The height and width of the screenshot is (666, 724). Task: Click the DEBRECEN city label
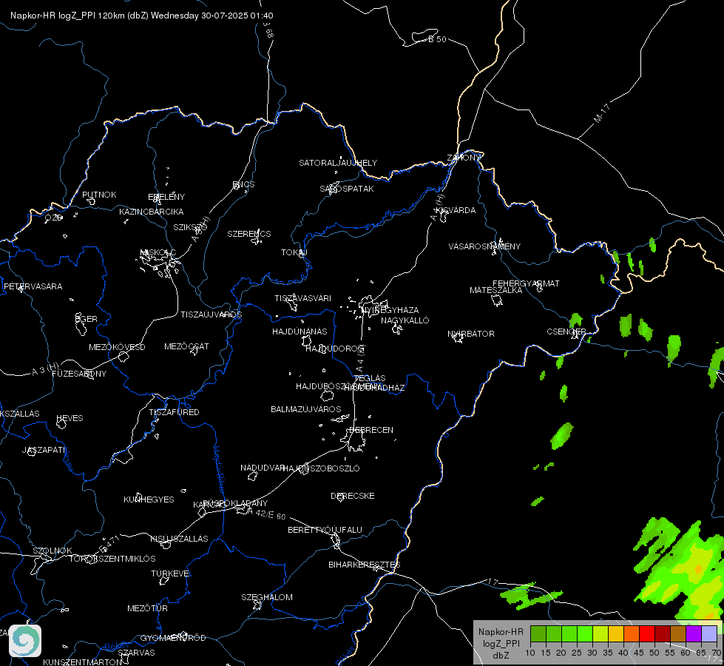click(x=371, y=430)
